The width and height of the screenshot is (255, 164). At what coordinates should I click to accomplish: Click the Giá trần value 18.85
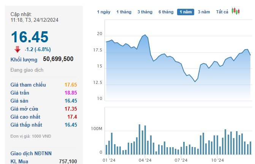point(71,93)
